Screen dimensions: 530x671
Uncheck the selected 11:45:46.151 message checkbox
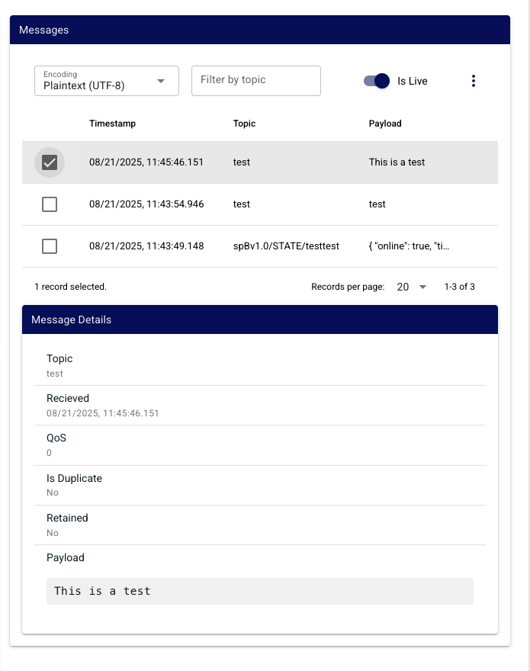click(50, 162)
